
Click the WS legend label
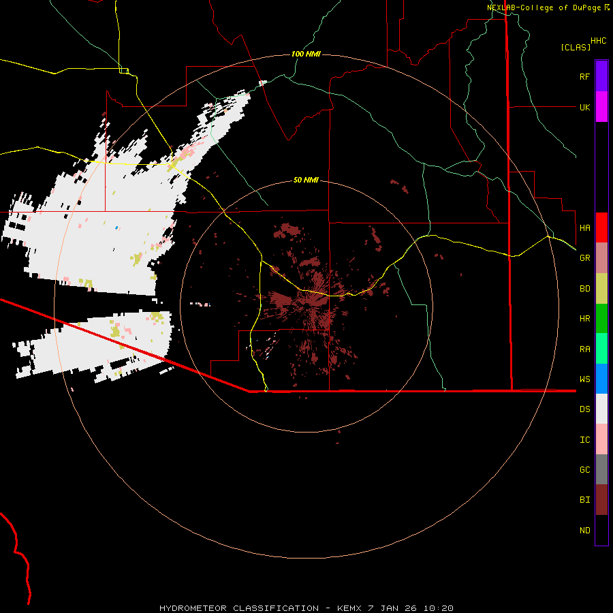584,379
